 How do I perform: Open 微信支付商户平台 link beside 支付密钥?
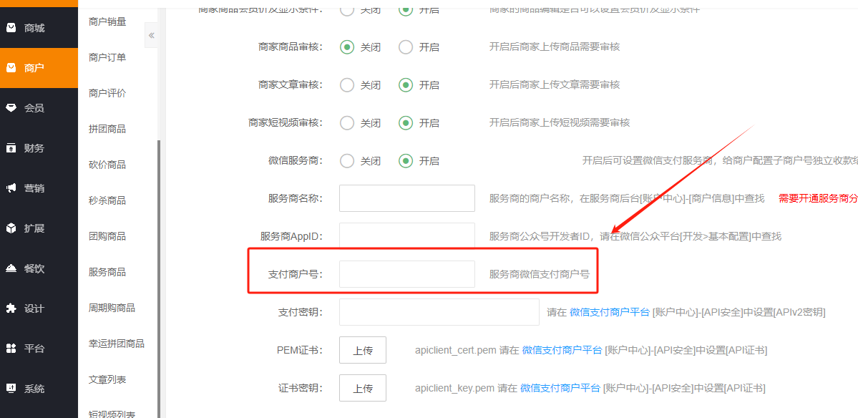(609, 312)
